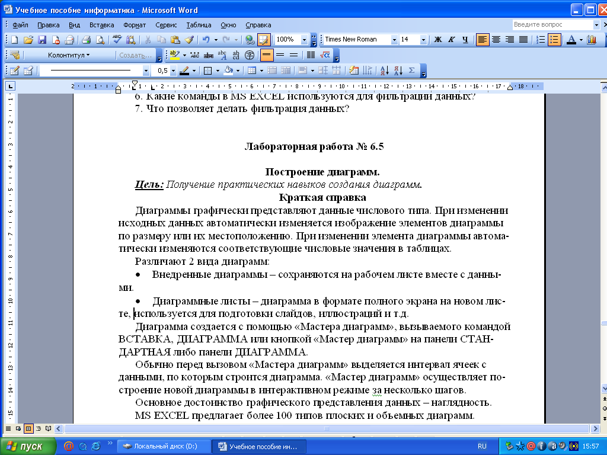Open a file with the folder icon
The height and width of the screenshot is (455, 607).
[x=28, y=40]
